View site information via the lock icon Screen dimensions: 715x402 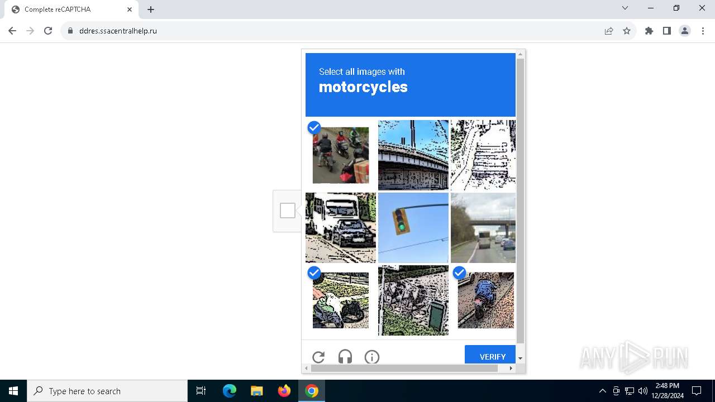click(70, 31)
